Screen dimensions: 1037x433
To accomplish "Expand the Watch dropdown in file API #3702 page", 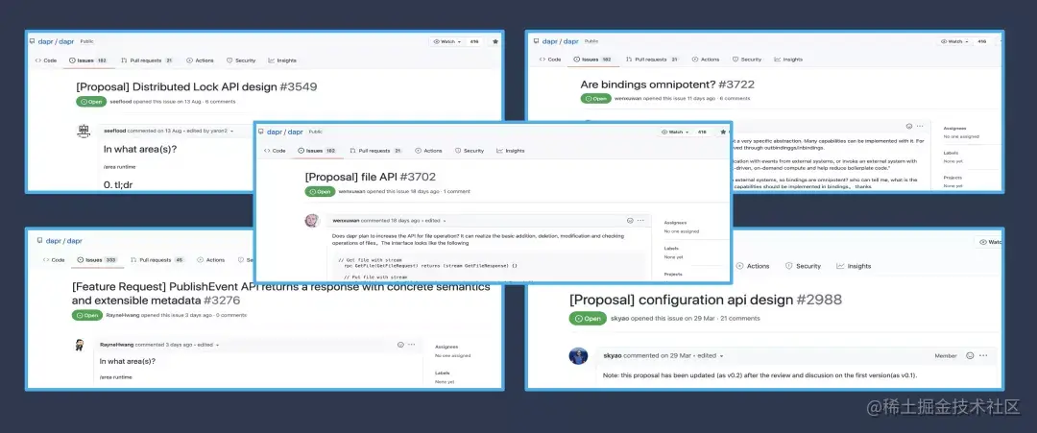I will 675,132.
